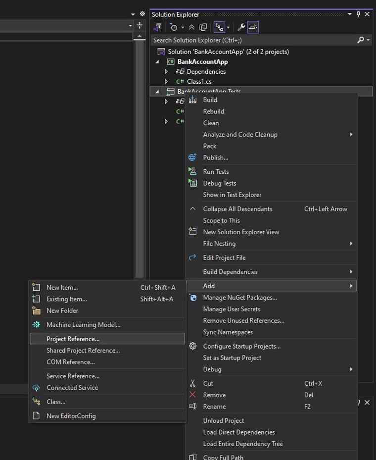
Task: Click the Collapse All icon in Solution Explorer toolbar
Action: [191, 27]
